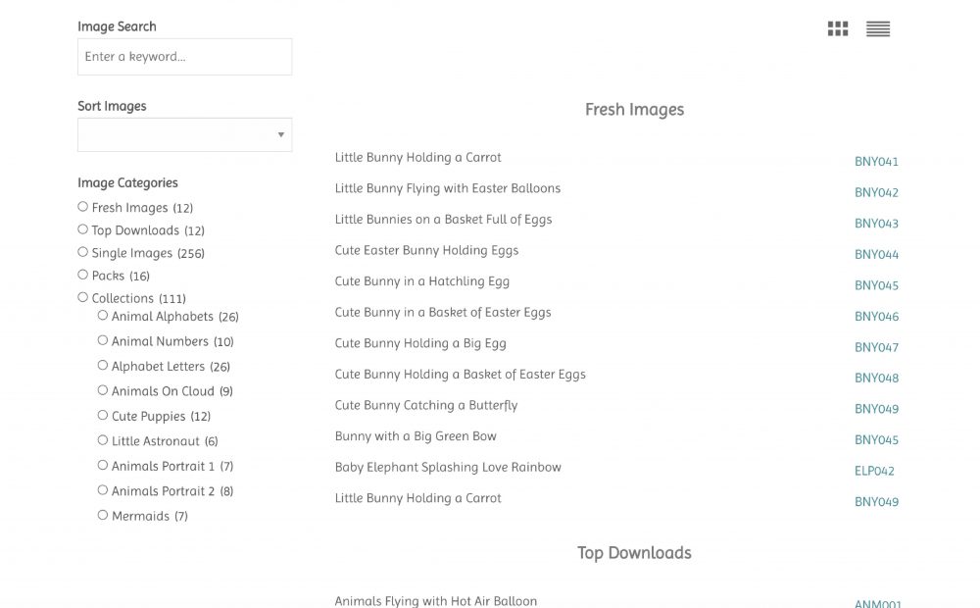
Task: Choose Animals Portrait 2 radio button
Action: [x=103, y=490]
